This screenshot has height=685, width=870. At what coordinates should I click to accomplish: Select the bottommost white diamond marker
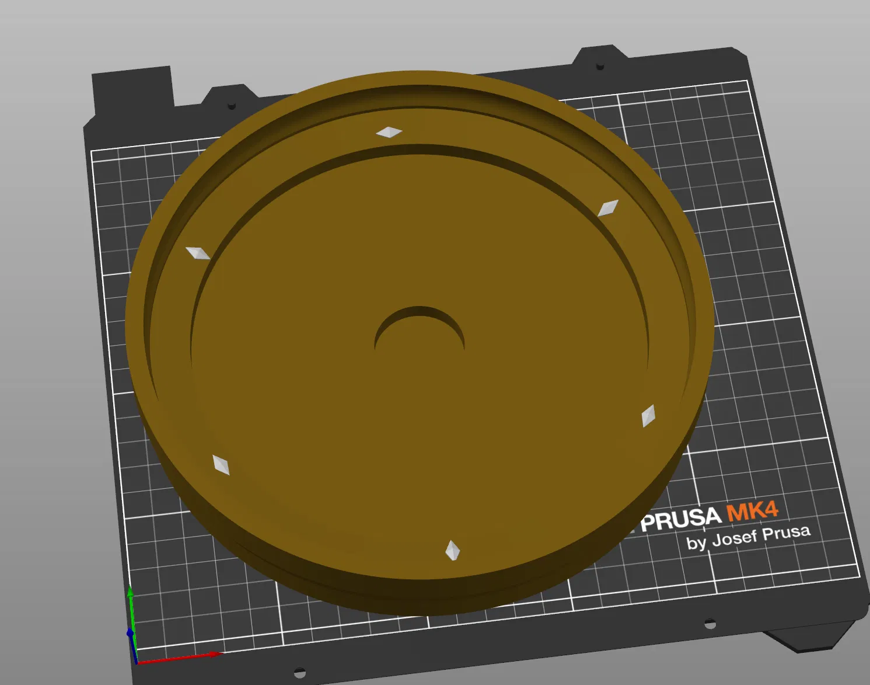pos(452,550)
